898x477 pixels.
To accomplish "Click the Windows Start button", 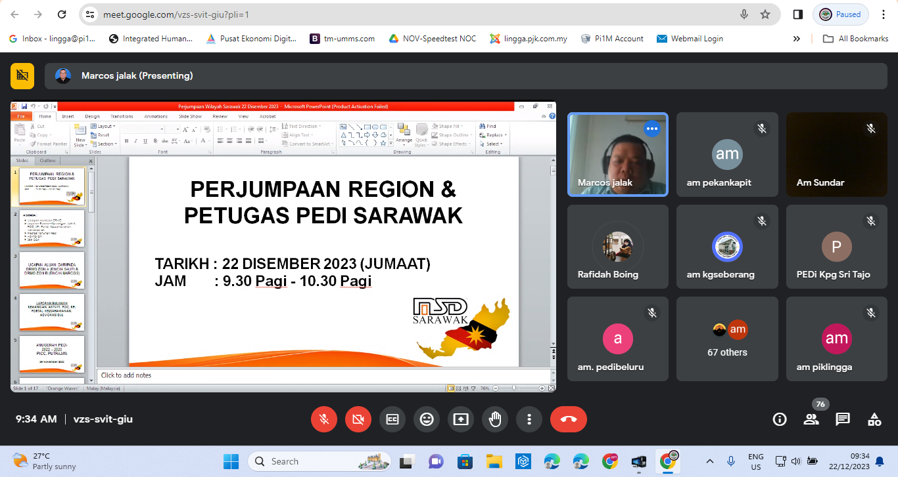I will pyautogui.click(x=231, y=461).
